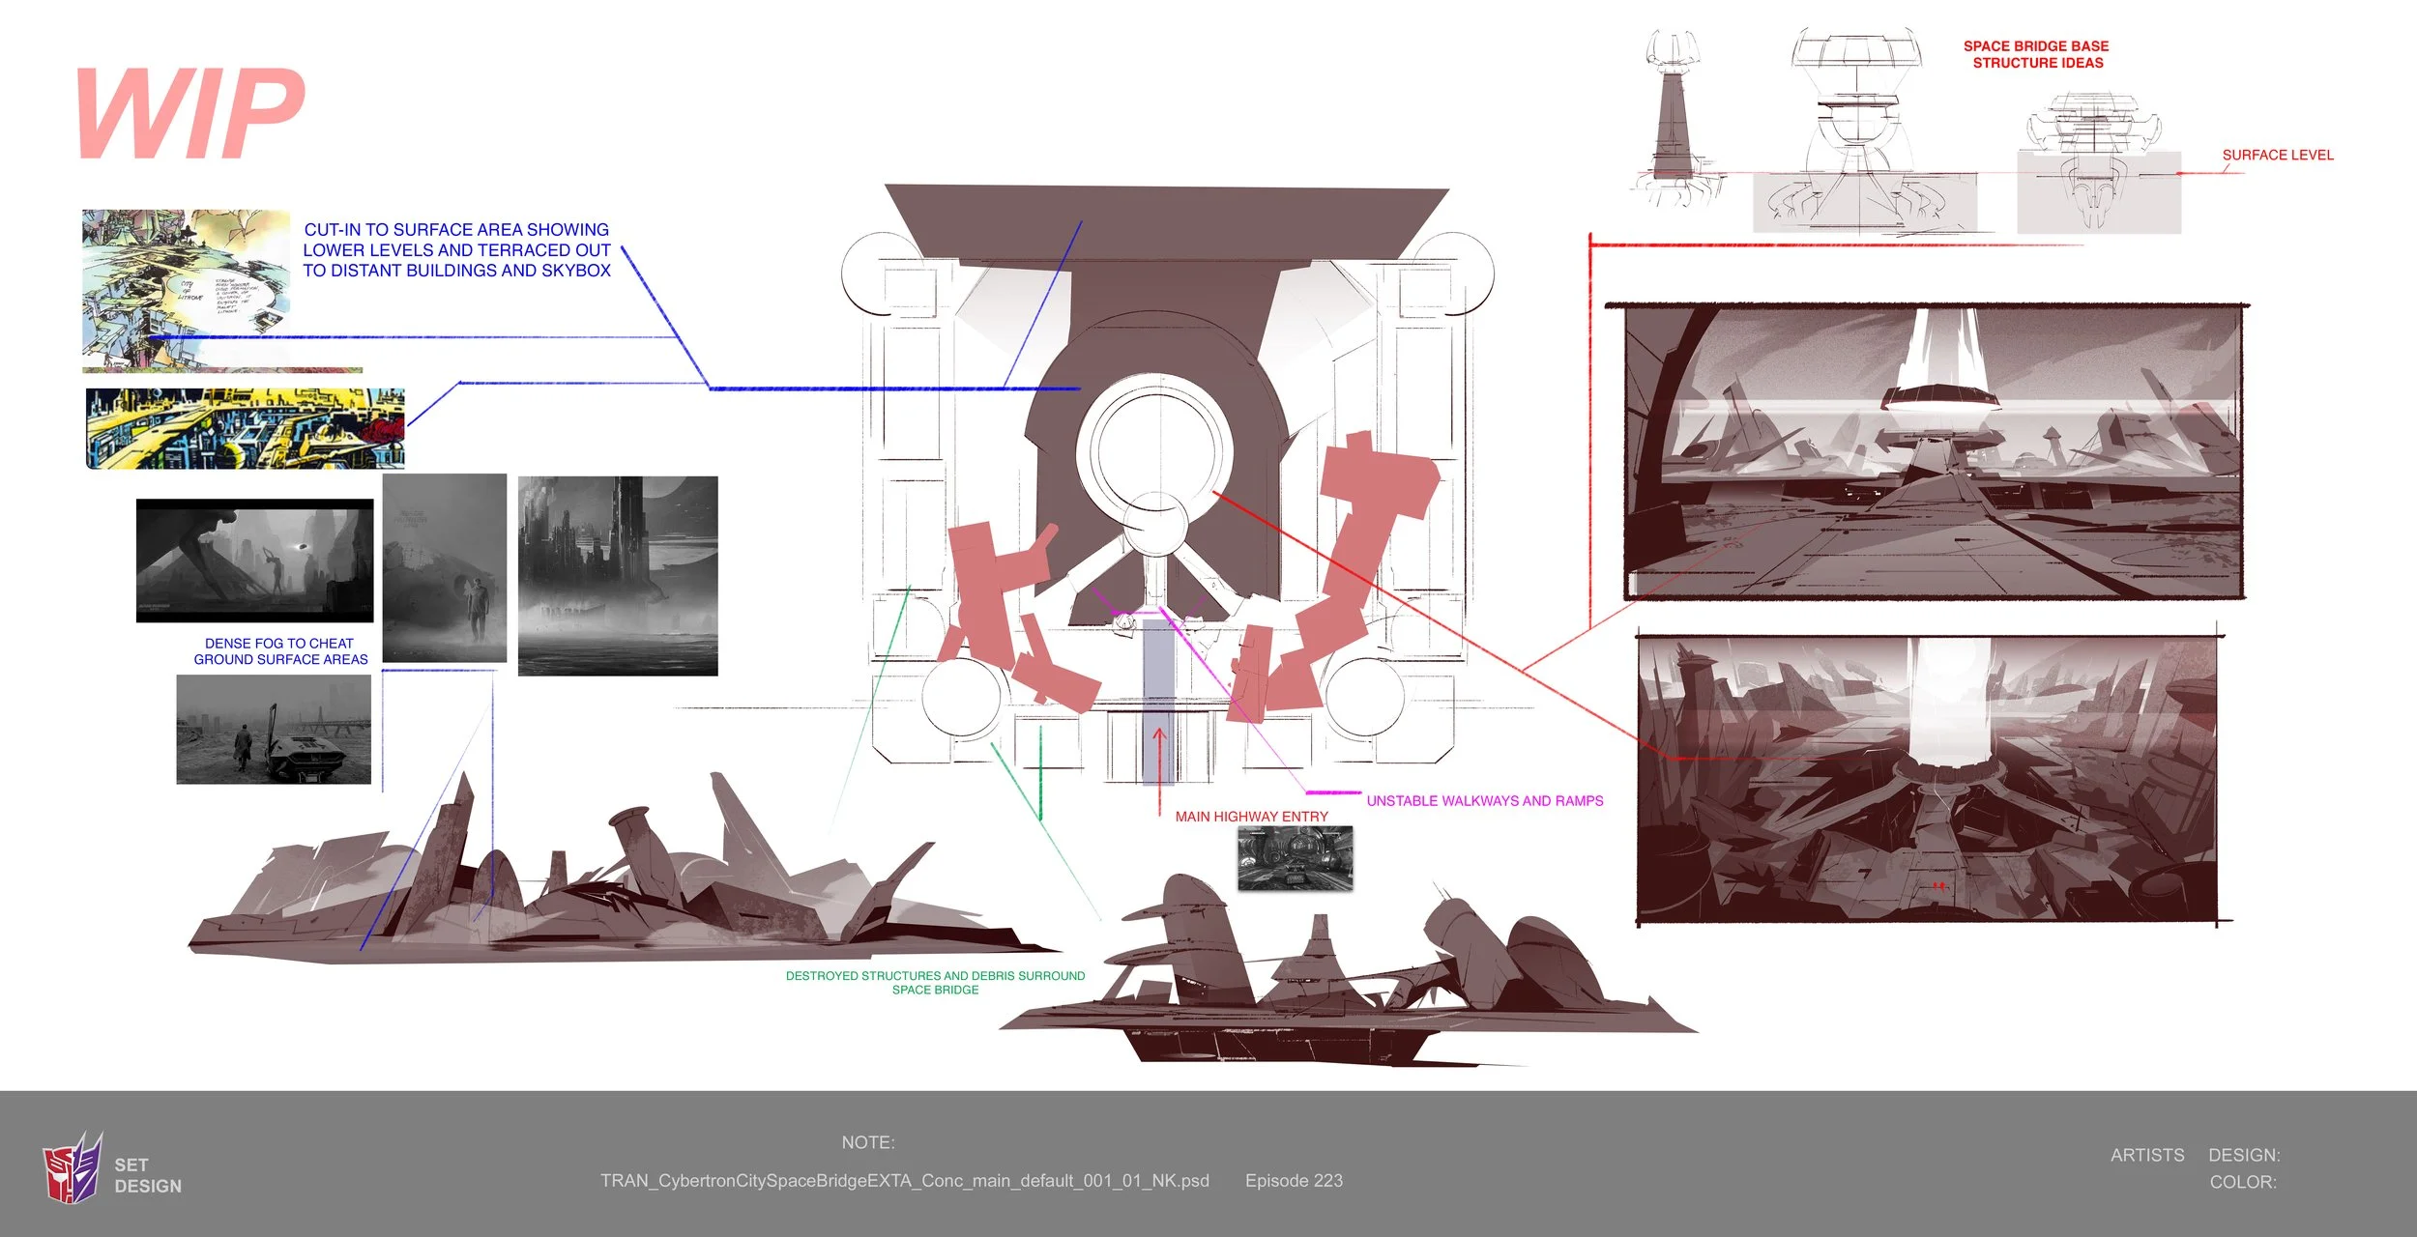The image size is (2417, 1237).
Task: Select the 'SPACE BRIDGE BASE STRUCTURE IDEAS' heading
Action: click(2037, 54)
